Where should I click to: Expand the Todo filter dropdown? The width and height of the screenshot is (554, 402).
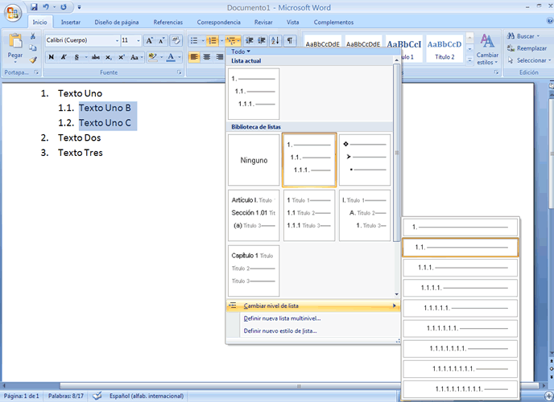pos(241,51)
